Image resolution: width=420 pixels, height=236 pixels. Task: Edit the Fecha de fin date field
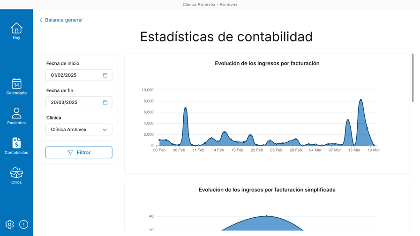pyautogui.click(x=79, y=102)
